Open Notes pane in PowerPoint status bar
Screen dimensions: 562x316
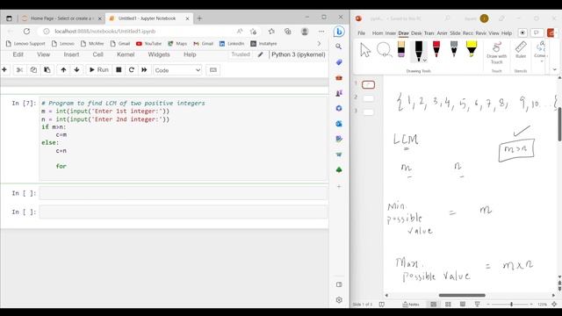(x=411, y=305)
